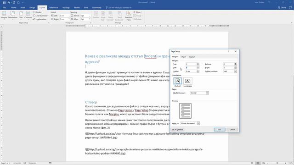
Task: Switch to the Review ribbon tab
Action: point(77,8)
